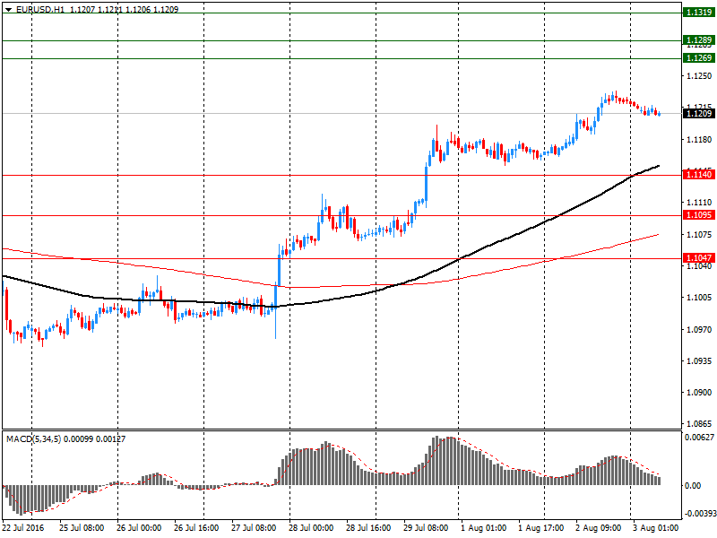
Task: Click the 28 Jul 16:00 time label
Action: pyautogui.click(x=368, y=528)
